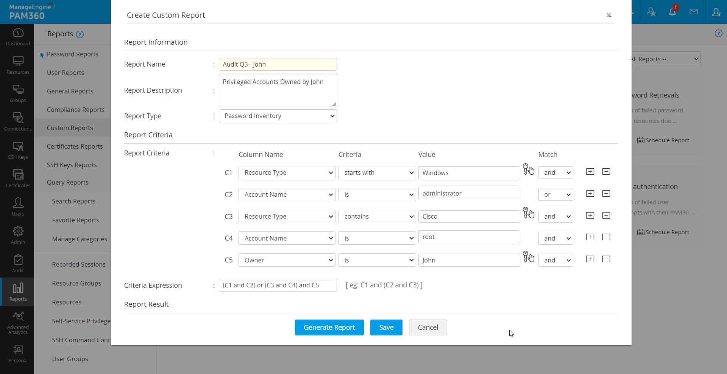Open the mail icon in header
This screenshot has width=727, height=374.
tap(694, 12)
